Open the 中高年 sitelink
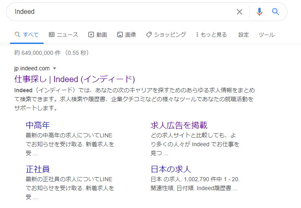This screenshot has height=208, width=301. pyautogui.click(x=38, y=125)
